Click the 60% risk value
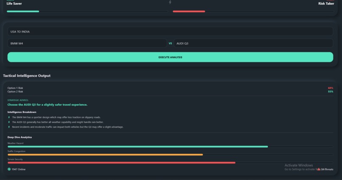Viewport: 342px width, 180px height. pos(331,88)
